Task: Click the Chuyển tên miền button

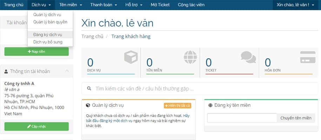Action: pos(296,118)
